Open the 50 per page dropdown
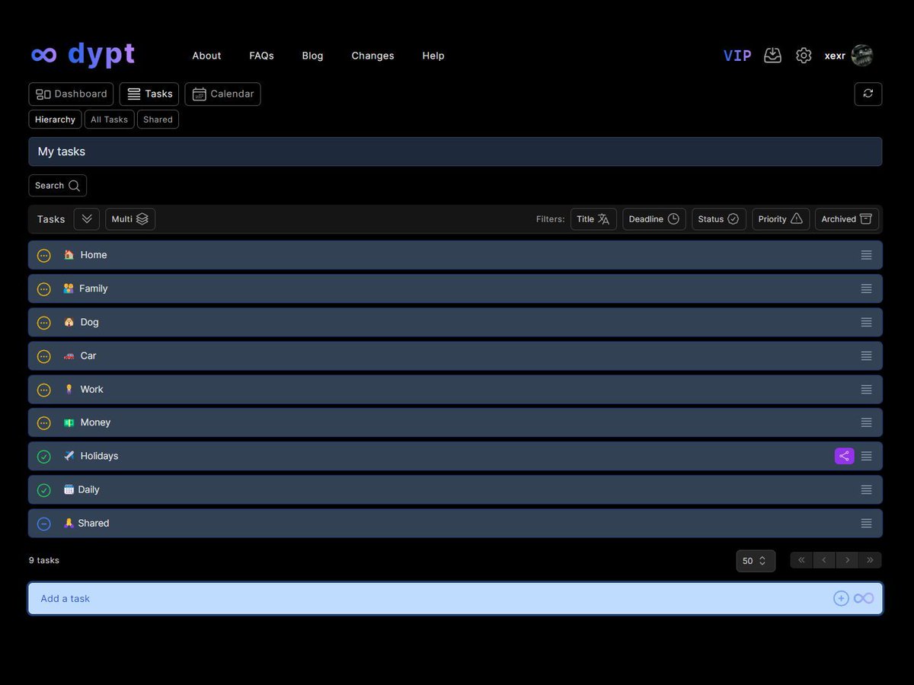 click(756, 561)
